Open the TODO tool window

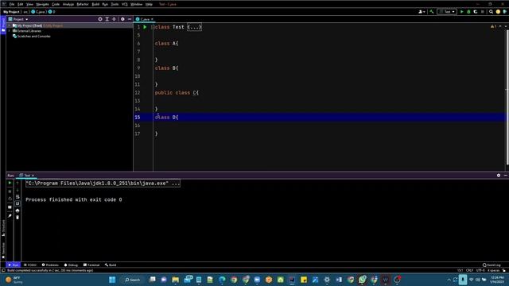30,265
